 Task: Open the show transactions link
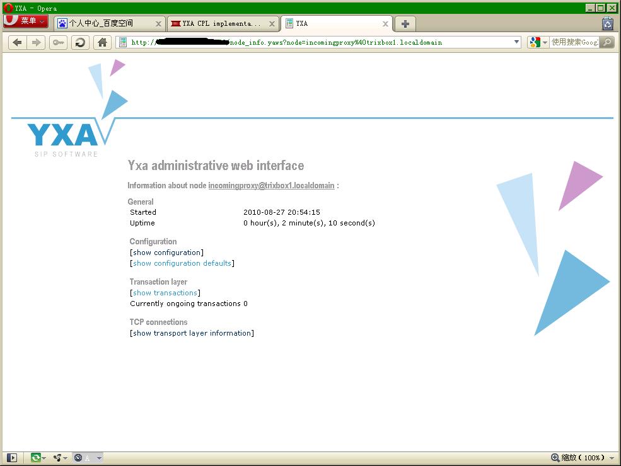(165, 293)
